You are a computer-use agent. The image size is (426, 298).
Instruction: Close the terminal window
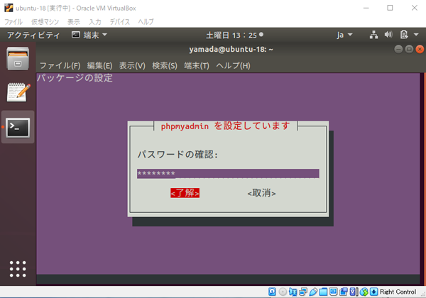click(x=420, y=49)
